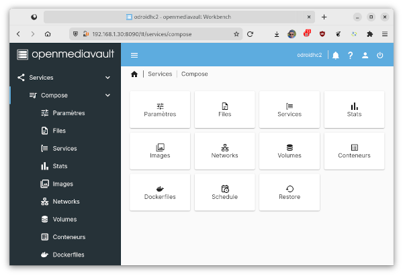Open the browser downloads icon
This screenshot has width=403, height=276.
click(277, 33)
